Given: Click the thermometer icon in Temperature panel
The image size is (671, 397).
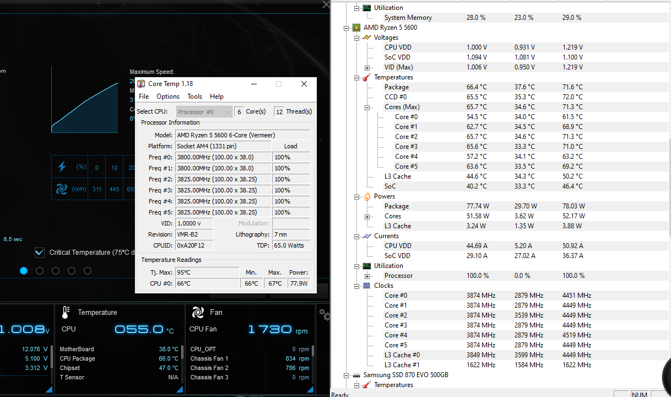Looking at the screenshot, I should (66, 312).
